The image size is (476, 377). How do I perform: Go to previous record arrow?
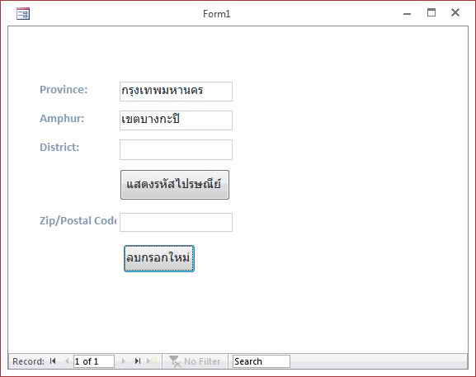point(67,361)
